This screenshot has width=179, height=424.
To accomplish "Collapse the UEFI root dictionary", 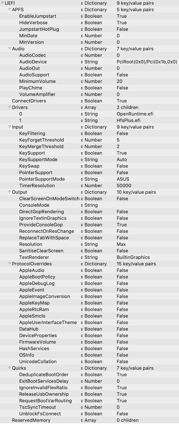I will [2, 3].
